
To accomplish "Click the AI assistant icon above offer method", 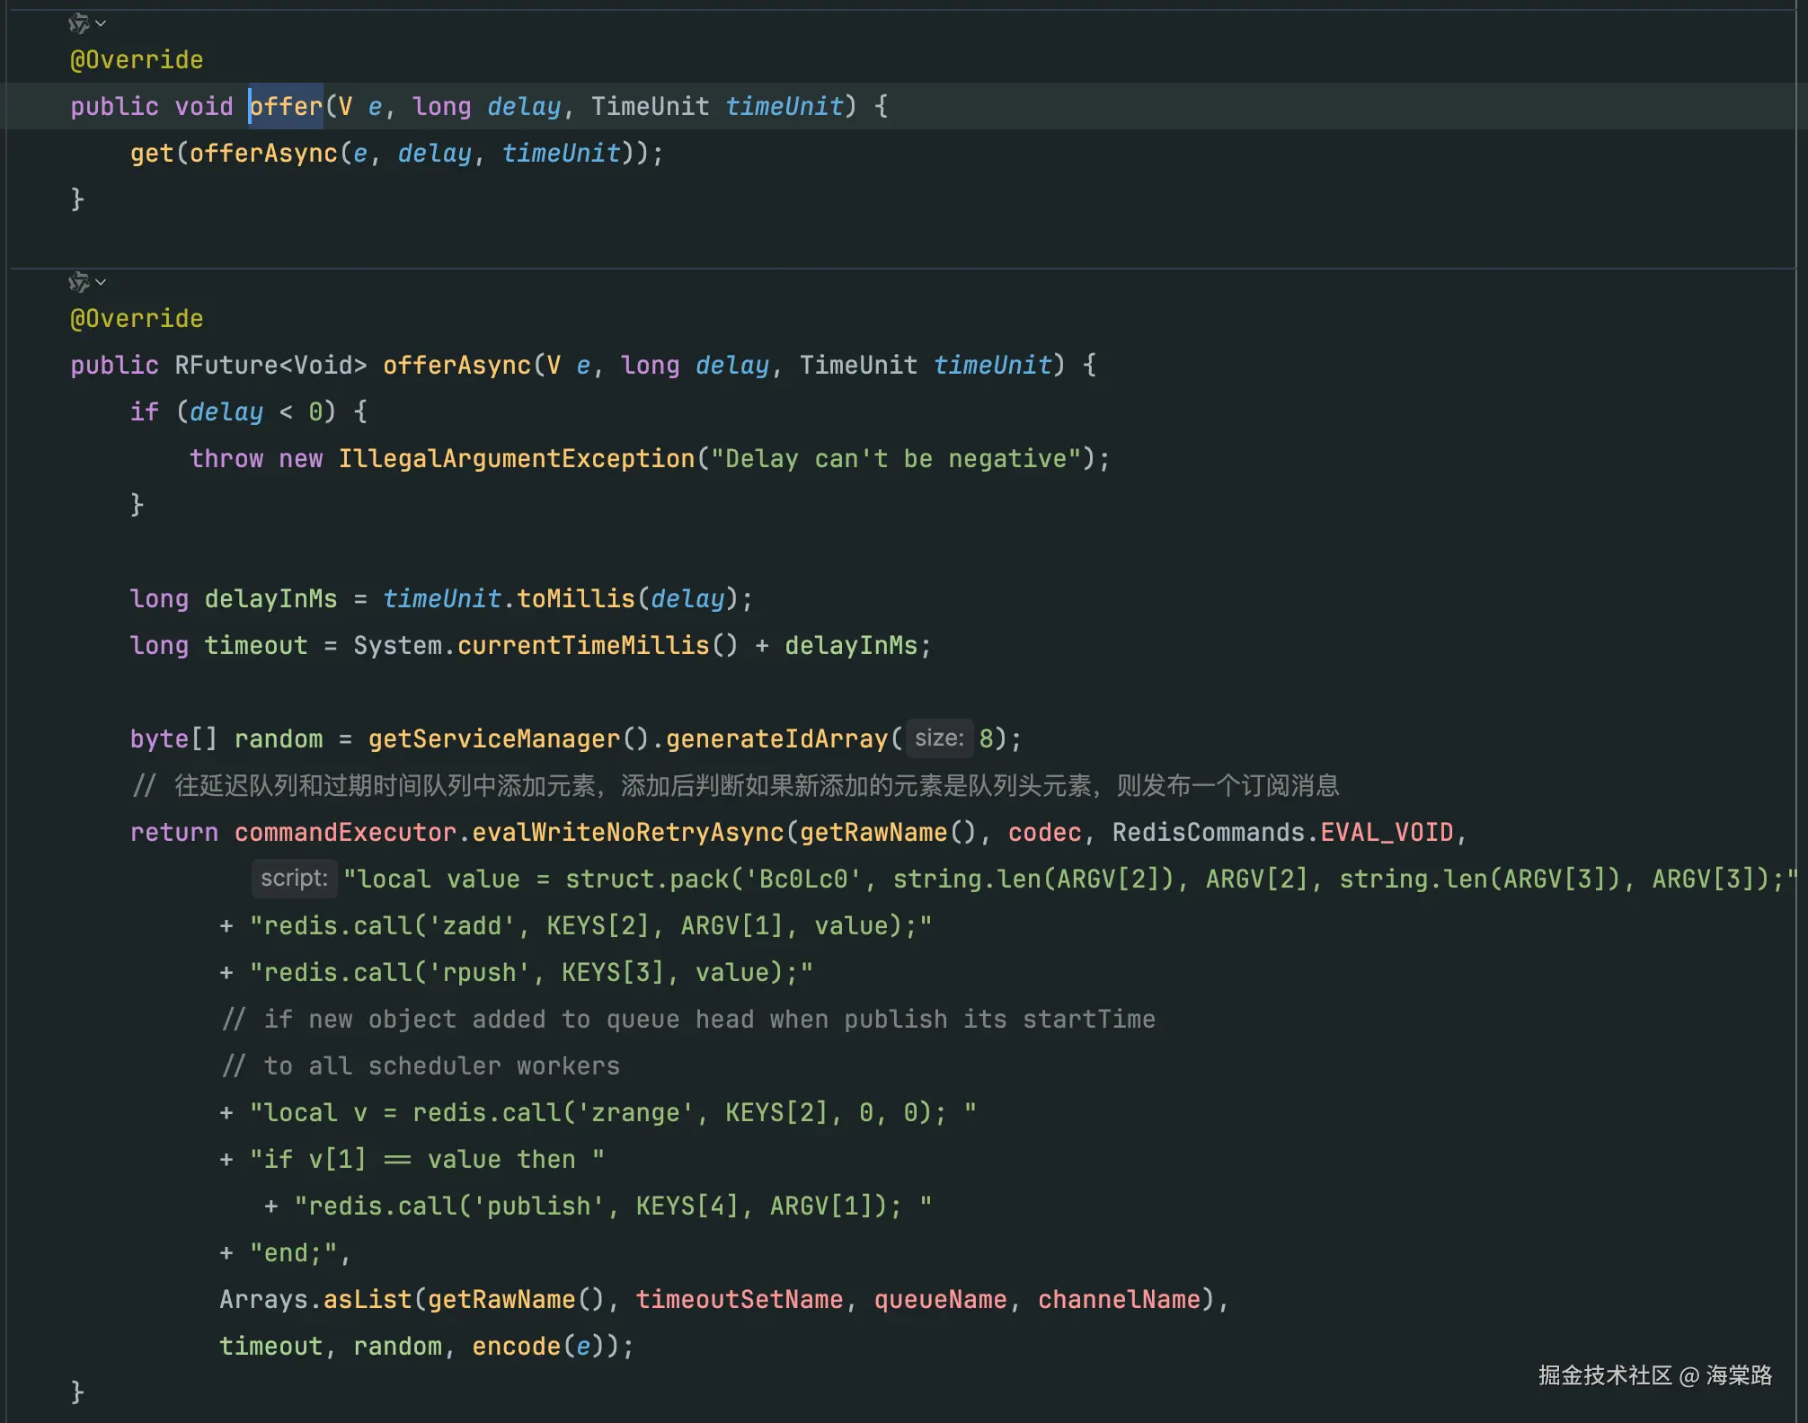I will click(x=79, y=23).
